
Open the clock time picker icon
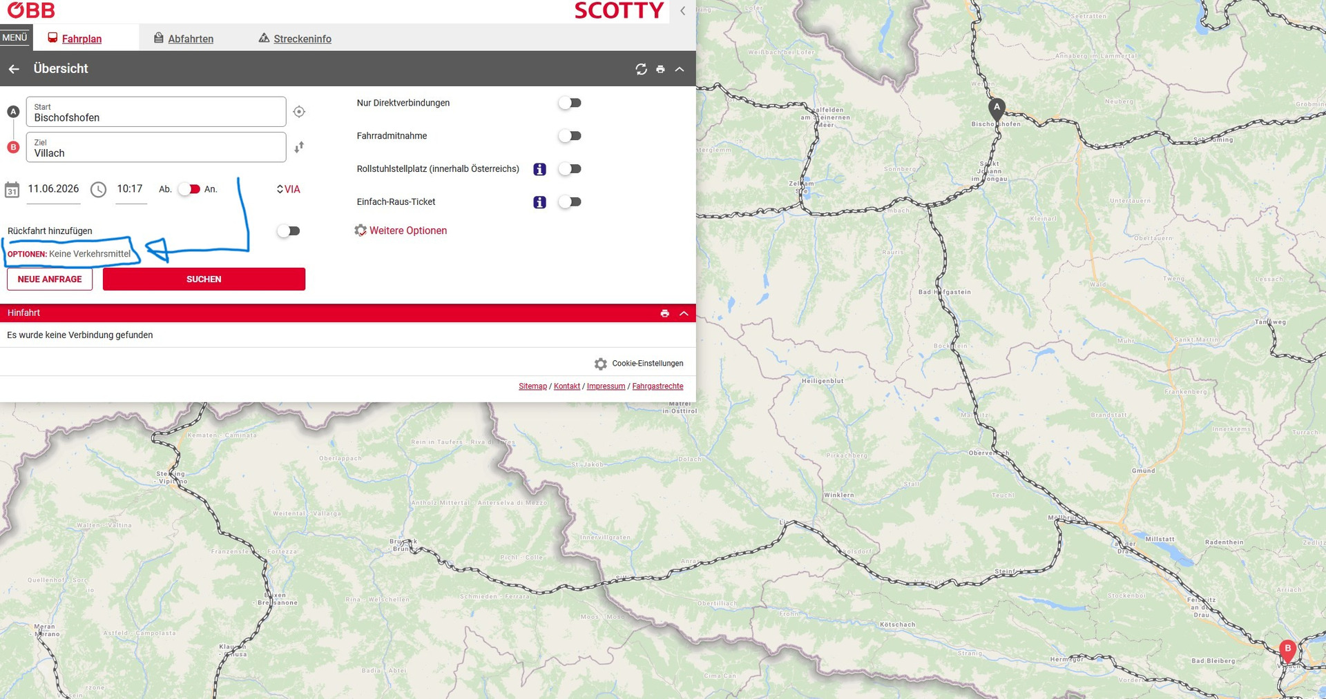(x=99, y=190)
